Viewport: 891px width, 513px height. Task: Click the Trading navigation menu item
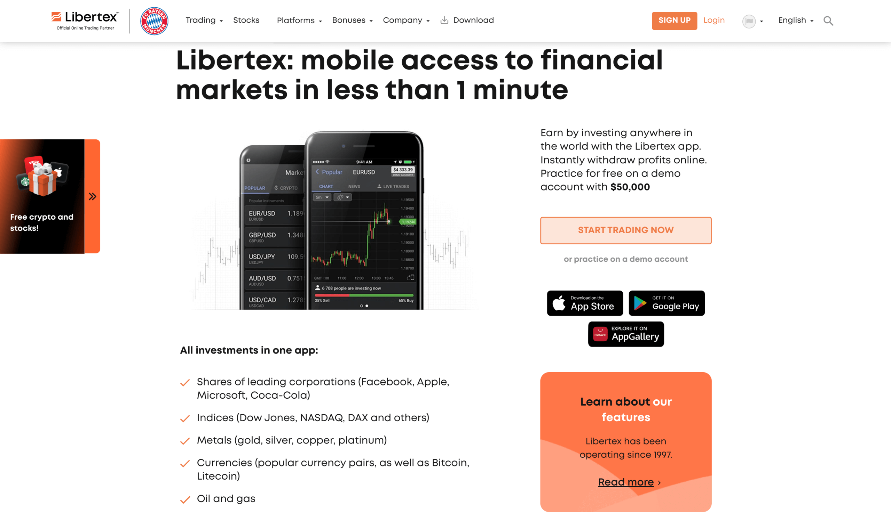[200, 21]
